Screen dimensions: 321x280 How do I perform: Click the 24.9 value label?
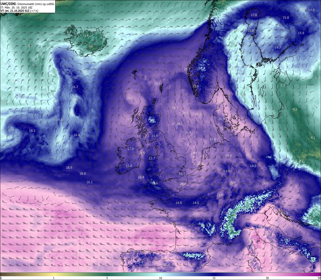(x=12, y=263)
